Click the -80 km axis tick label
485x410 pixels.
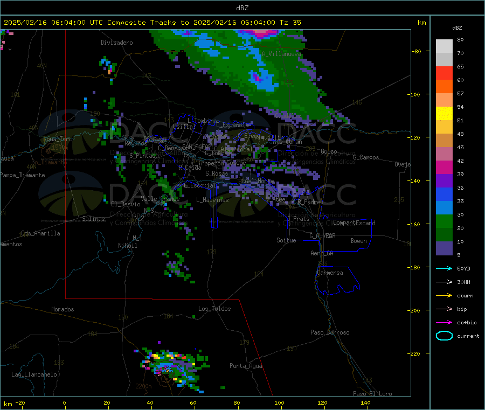click(417, 51)
